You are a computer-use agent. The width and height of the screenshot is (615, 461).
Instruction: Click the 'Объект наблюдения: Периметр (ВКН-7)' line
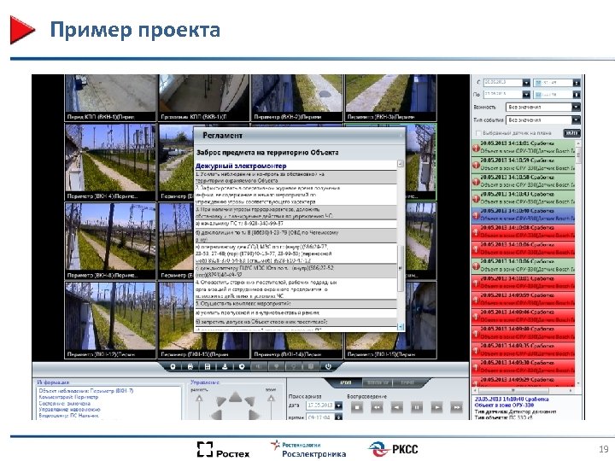(86, 391)
